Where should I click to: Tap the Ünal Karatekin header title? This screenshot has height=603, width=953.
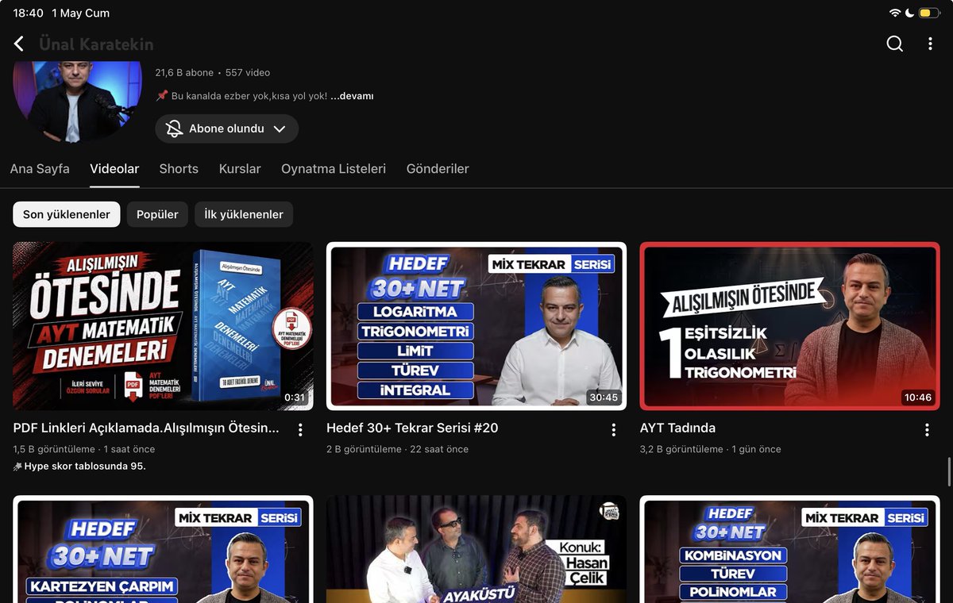click(x=96, y=44)
